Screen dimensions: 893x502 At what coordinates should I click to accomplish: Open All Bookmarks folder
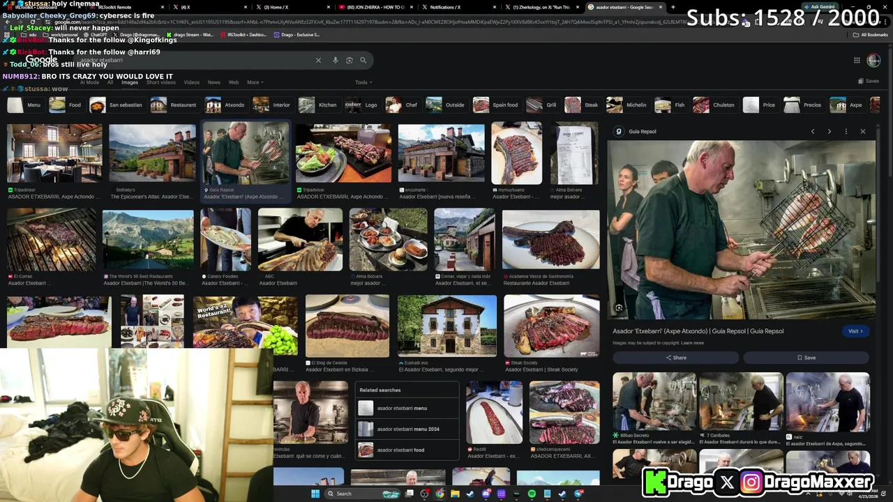click(x=871, y=35)
